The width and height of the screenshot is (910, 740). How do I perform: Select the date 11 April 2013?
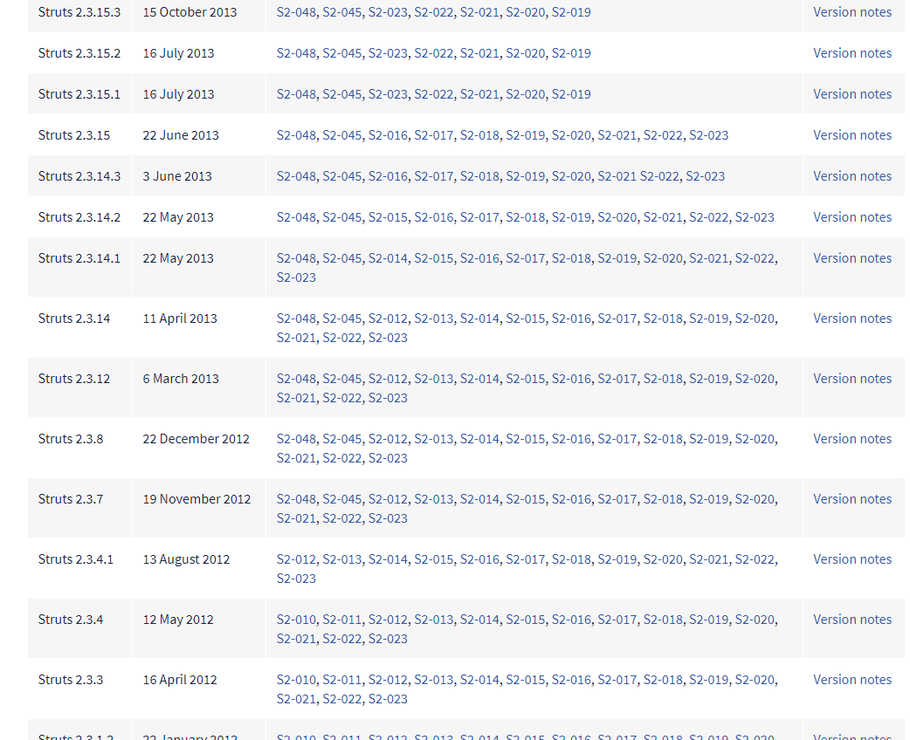click(180, 319)
